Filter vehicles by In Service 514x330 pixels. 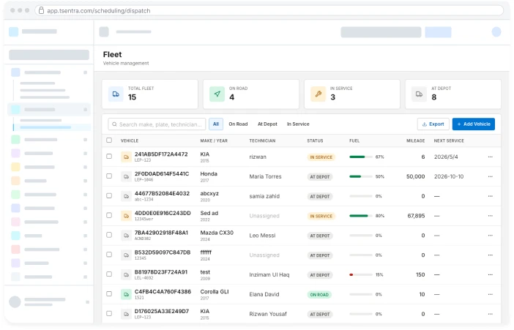pyautogui.click(x=298, y=124)
